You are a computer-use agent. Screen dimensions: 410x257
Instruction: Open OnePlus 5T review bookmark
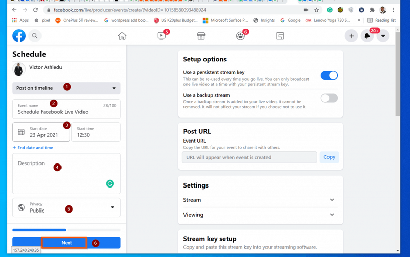pyautogui.click(x=77, y=20)
